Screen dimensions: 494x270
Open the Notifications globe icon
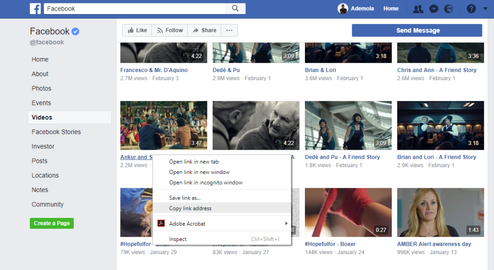[x=449, y=9]
